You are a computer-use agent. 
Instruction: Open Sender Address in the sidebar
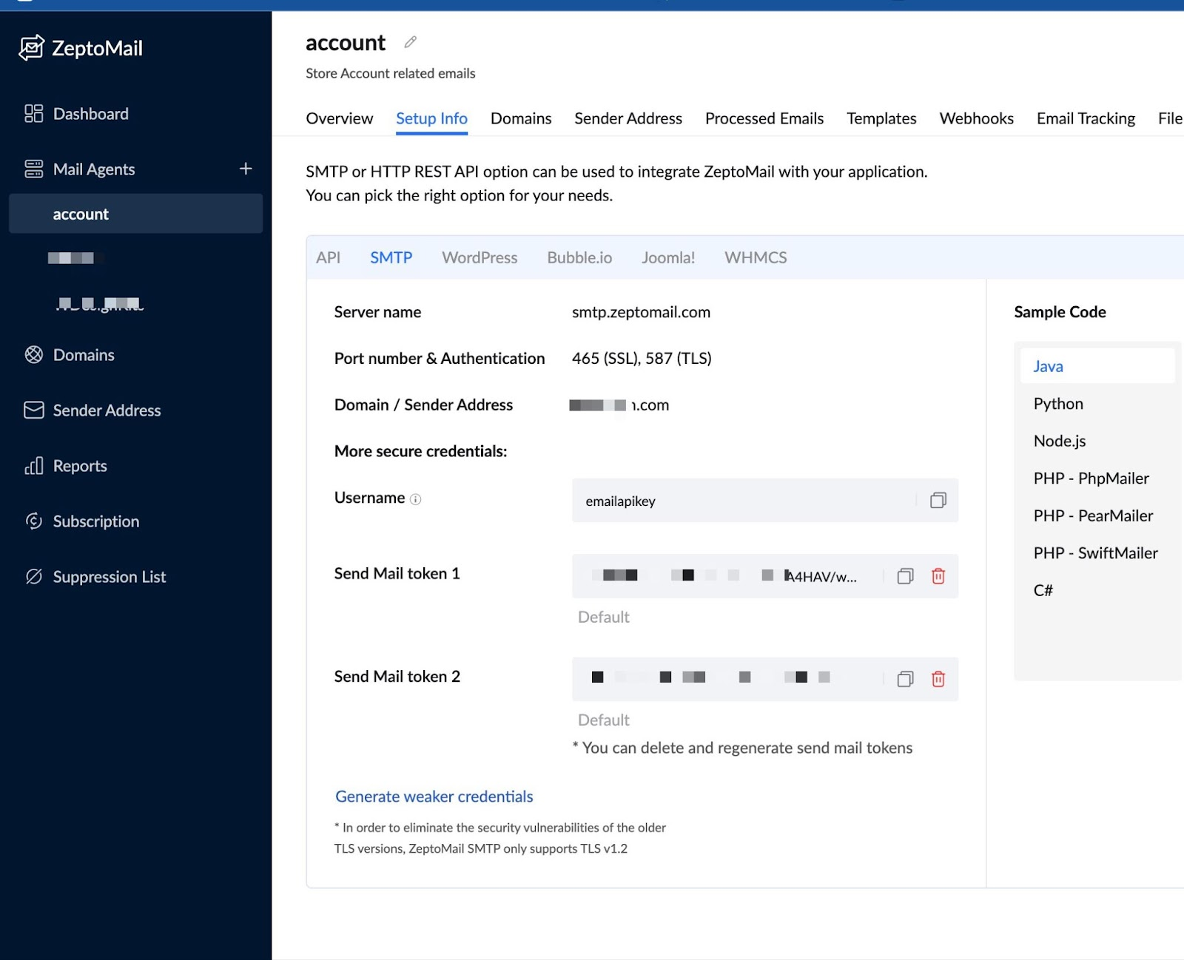[107, 410]
